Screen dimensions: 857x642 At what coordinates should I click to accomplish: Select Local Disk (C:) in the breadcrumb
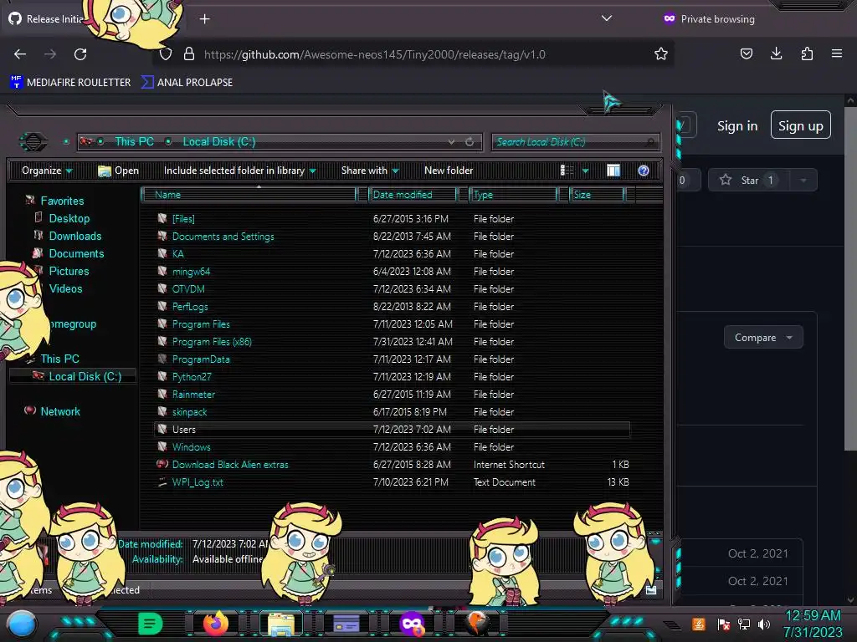pos(218,141)
